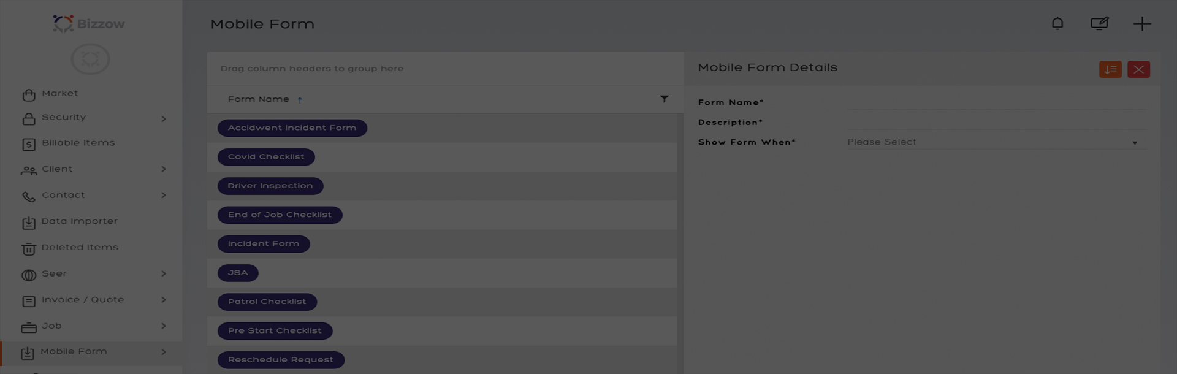Open the Show Form When dropdown

click(993, 142)
